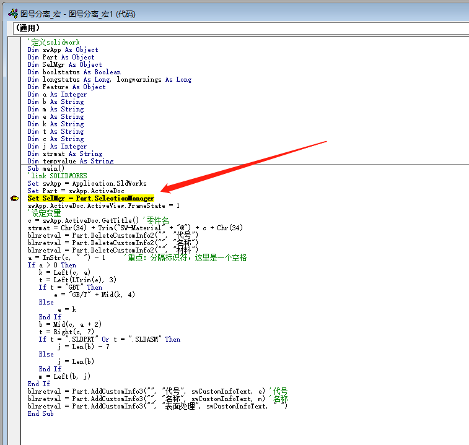Image resolution: width=469 pixels, height=445 pixels.
Task: Click the line Sub main()
Action: tap(46, 168)
